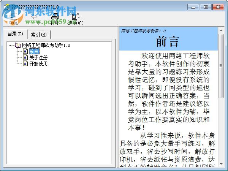Click the page icon beside 开始使用
228x171 pixels.
25,63
